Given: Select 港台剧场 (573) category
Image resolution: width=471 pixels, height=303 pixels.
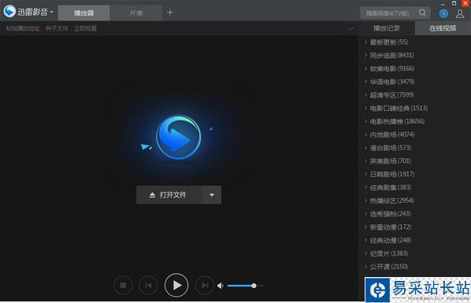Looking at the screenshot, I should pyautogui.click(x=391, y=148).
